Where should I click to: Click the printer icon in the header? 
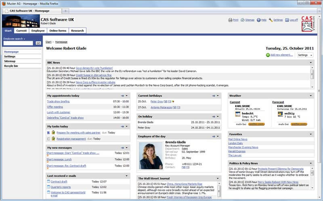click(230, 20)
